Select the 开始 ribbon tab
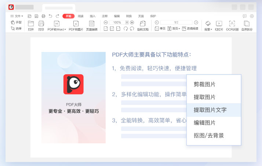 (x=68, y=16)
